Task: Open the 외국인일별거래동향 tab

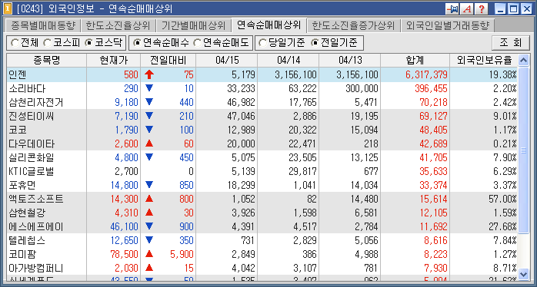Action: tap(448, 25)
